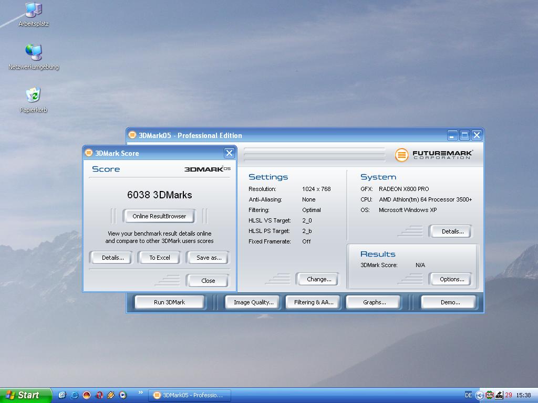Expand hidden tray icons arrow
The height and width of the screenshot is (403, 538).
(x=479, y=396)
